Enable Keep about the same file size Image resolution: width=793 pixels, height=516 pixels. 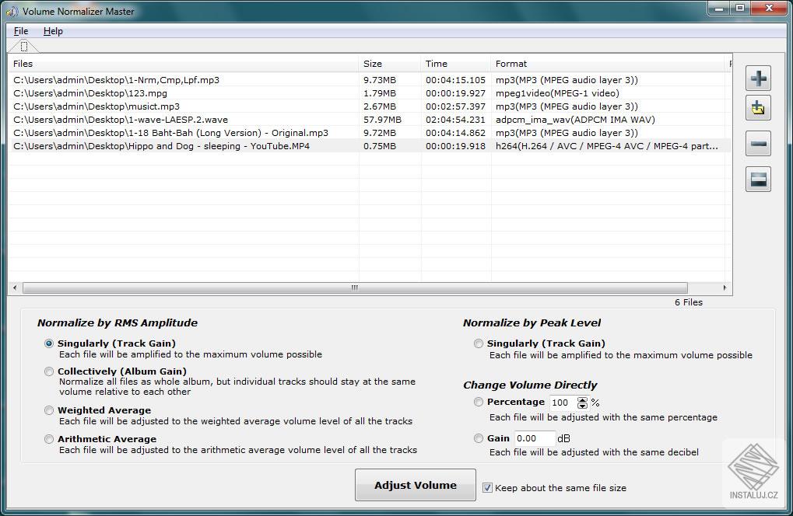tap(487, 487)
